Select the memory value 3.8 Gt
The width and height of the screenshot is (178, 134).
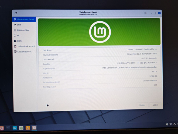pyautogui.click(x=154, y=71)
